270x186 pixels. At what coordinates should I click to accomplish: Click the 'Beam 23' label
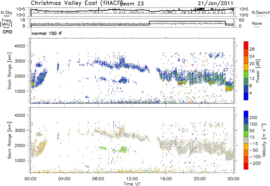point(132,3)
